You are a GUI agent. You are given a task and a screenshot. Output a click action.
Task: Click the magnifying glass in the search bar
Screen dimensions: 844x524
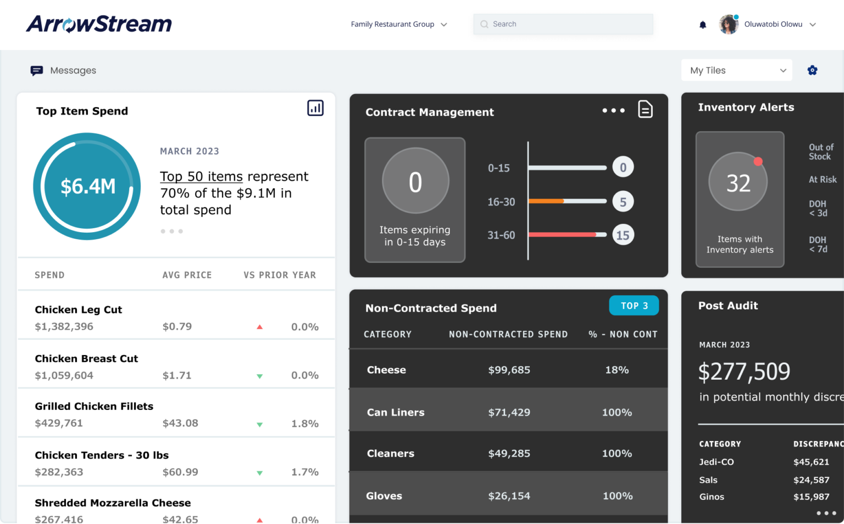pos(484,24)
